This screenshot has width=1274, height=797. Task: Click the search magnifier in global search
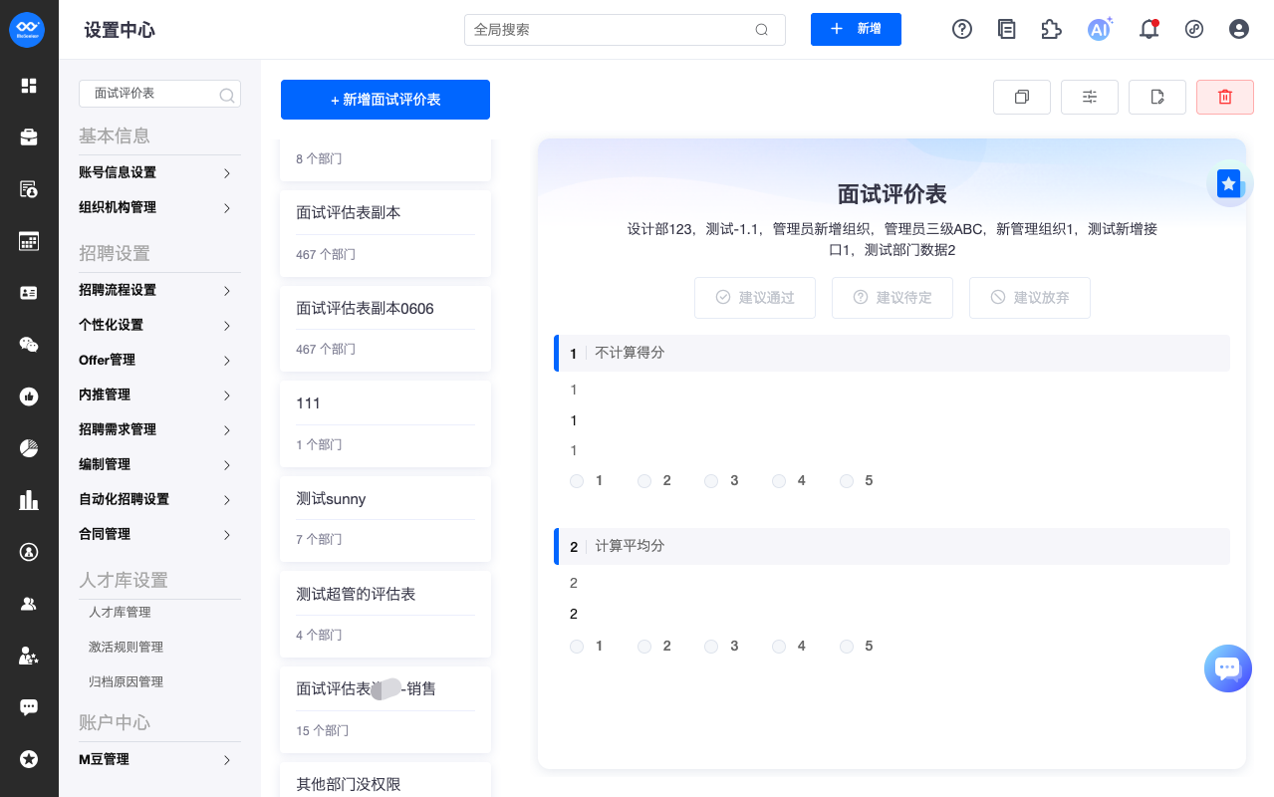click(x=762, y=30)
